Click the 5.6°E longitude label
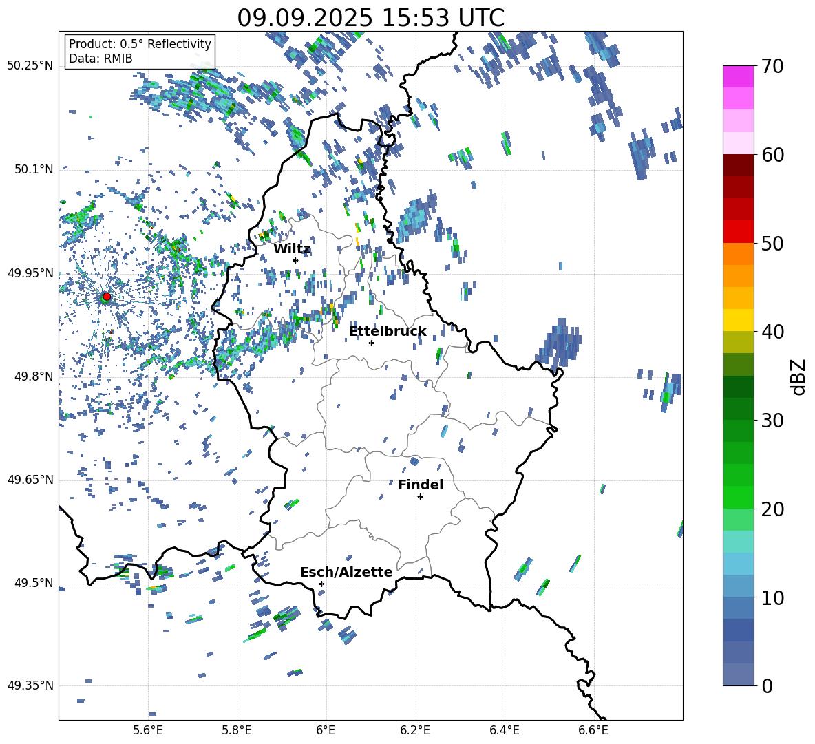The height and width of the screenshot is (744, 815). point(148,730)
